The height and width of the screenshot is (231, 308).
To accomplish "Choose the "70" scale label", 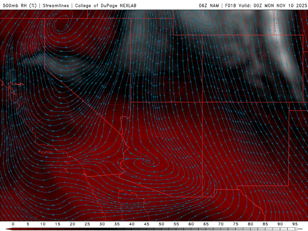I will click(221, 224).
